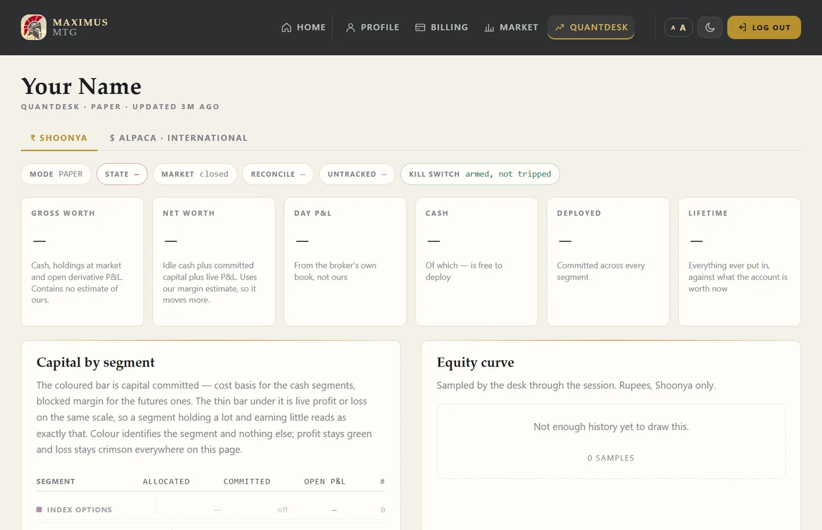Viewport: 822px width, 530px height.
Task: Navigate to Market
Action: coord(511,27)
